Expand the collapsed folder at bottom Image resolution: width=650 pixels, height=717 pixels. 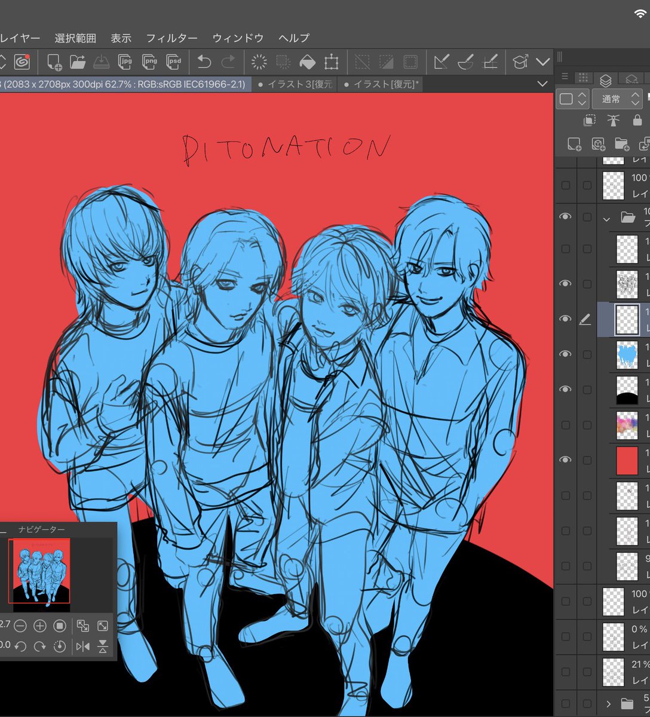pos(608,704)
